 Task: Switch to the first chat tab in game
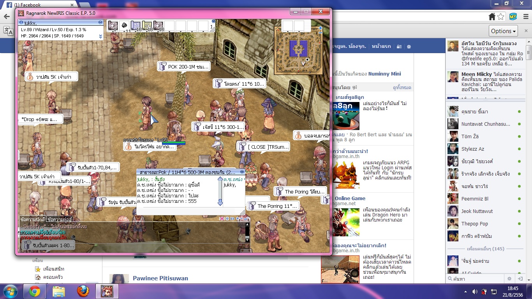tap(33, 219)
